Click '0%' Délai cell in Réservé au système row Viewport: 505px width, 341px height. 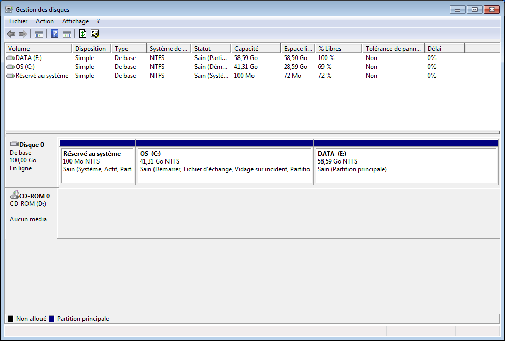(432, 76)
